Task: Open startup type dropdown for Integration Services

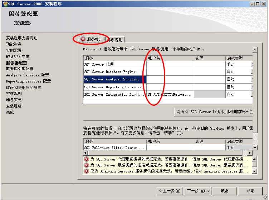Action: (252, 94)
